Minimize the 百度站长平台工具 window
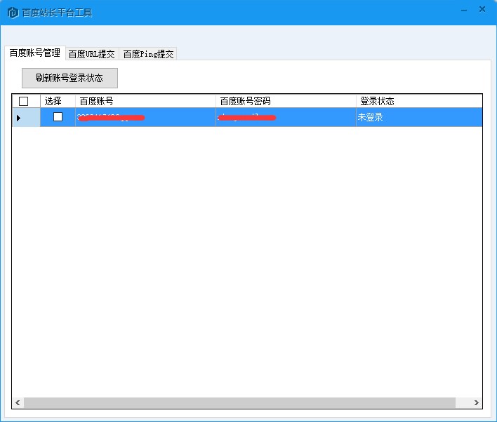The height and width of the screenshot is (422, 497). coord(464,10)
